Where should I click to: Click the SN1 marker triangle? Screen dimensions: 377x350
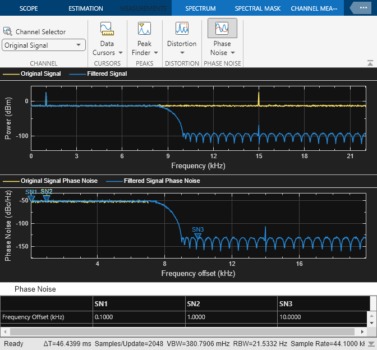tap(31, 197)
